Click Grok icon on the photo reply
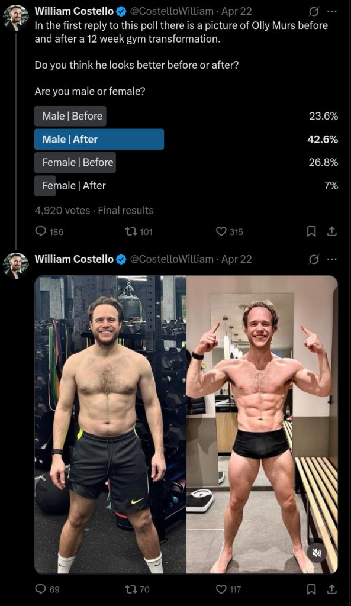Viewport: 351px width, 606px height. 314,259
